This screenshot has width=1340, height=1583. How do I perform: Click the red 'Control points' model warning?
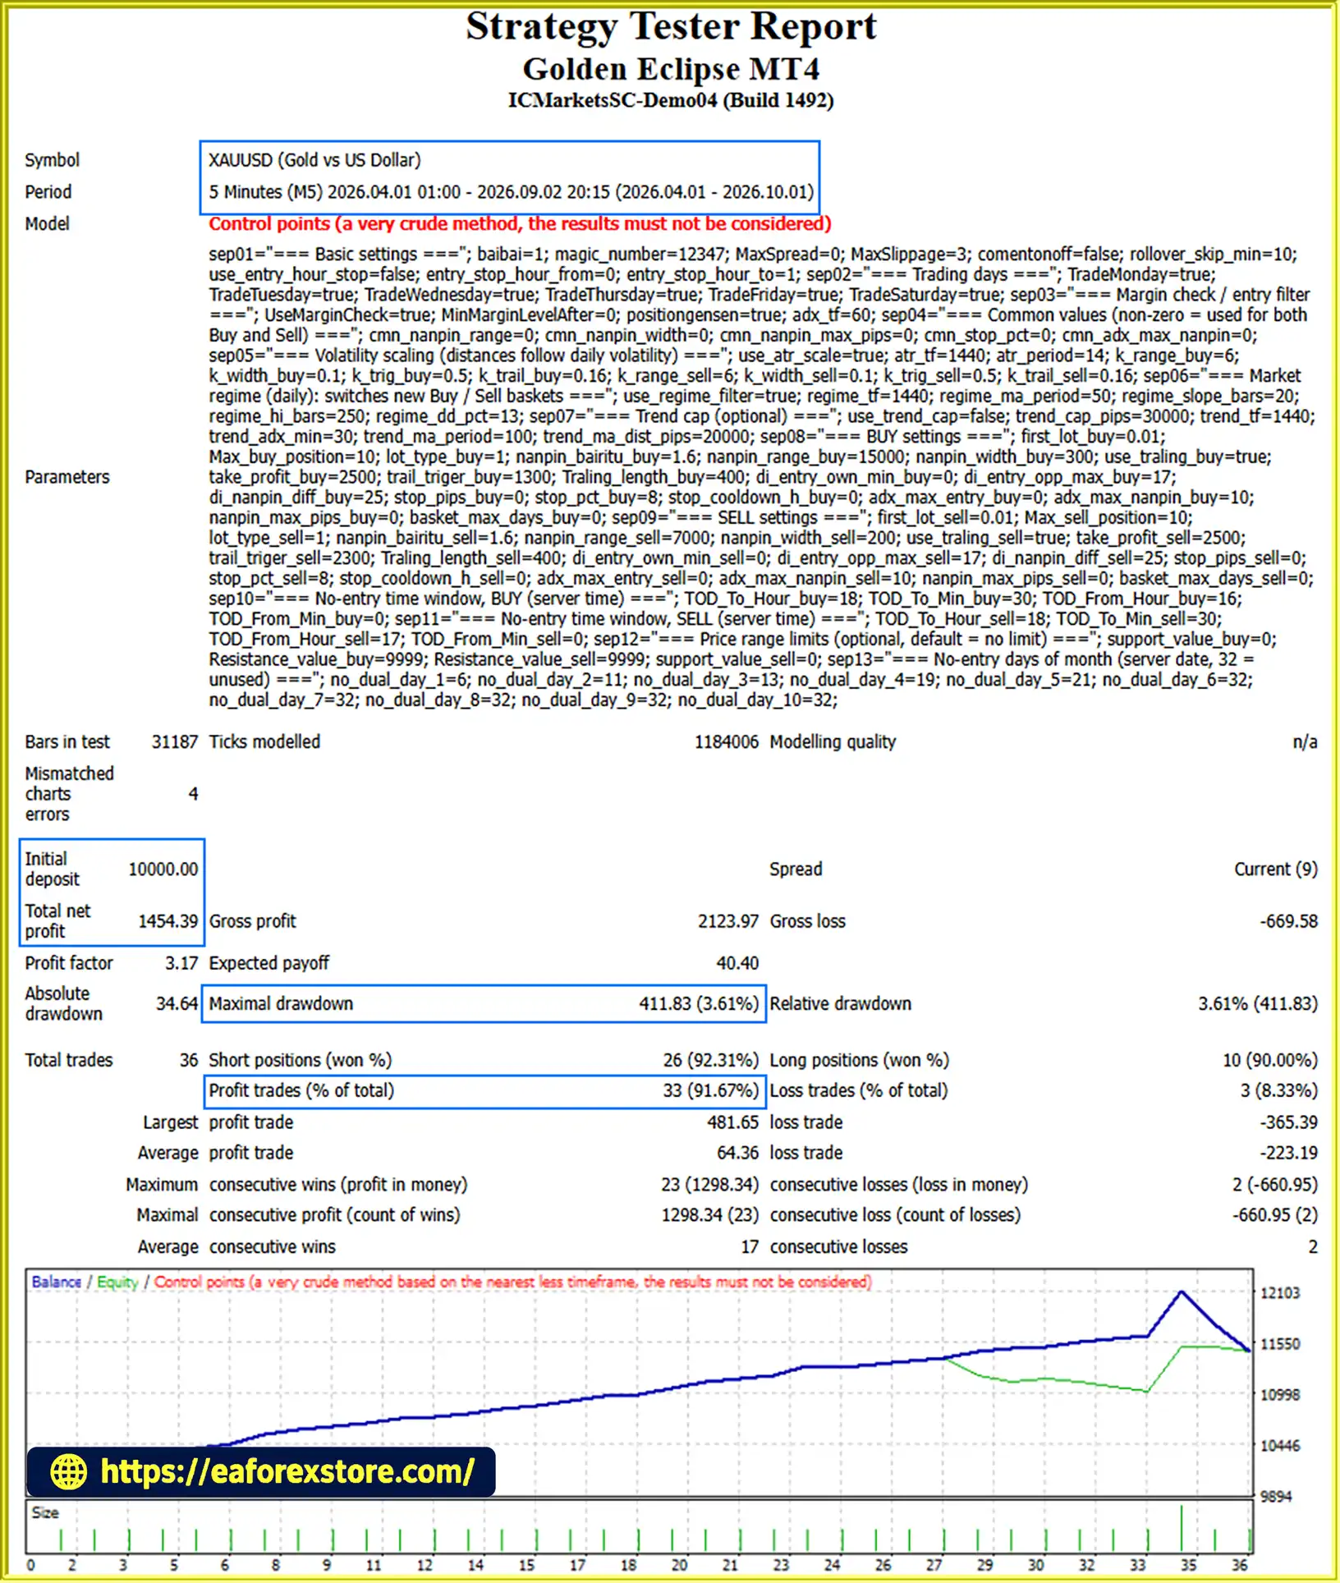pos(520,224)
